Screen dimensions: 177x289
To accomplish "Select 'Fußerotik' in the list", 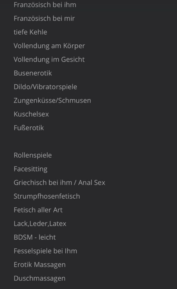I will pos(29,128).
